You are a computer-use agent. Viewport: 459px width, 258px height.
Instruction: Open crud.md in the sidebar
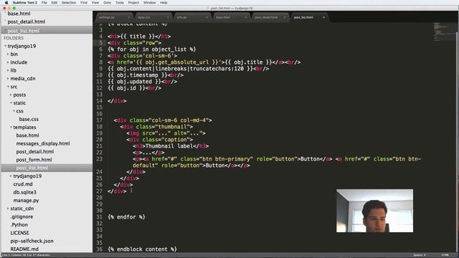pyautogui.click(x=23, y=184)
